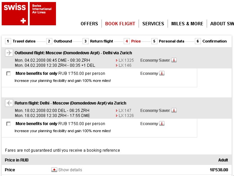234x176 pixels.
Task: Click flight number LX 1325
Action: click(x=126, y=60)
